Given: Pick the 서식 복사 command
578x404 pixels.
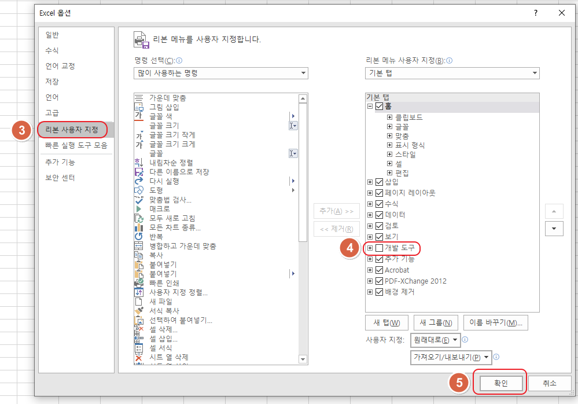Looking at the screenshot, I should 159,311.
